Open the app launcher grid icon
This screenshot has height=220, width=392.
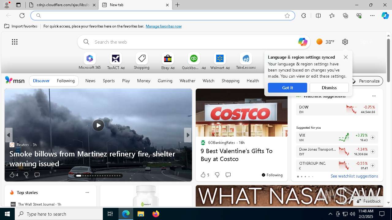pos(15,42)
